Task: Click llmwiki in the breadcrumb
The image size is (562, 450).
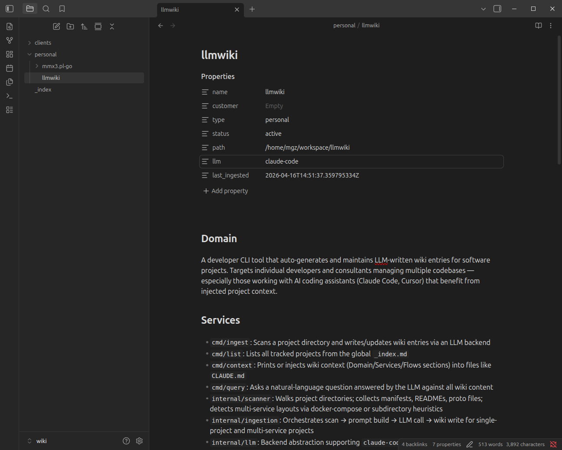Action: click(x=371, y=26)
